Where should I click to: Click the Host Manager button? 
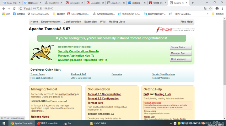coord(181,59)
